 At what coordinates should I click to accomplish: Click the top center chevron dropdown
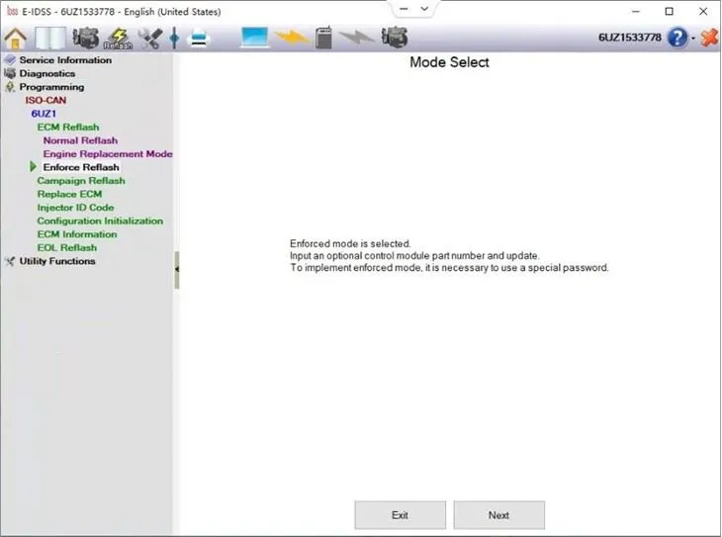click(x=424, y=9)
